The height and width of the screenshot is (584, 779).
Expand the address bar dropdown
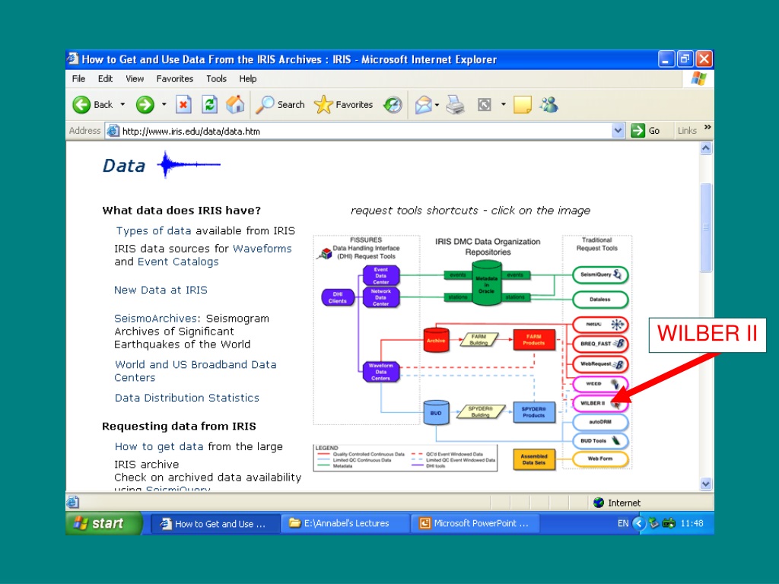pos(618,131)
